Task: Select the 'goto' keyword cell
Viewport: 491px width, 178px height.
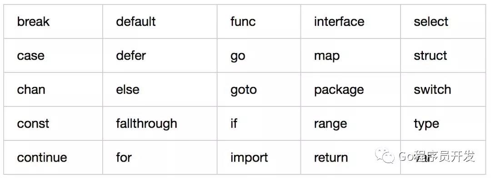Action: 259,90
